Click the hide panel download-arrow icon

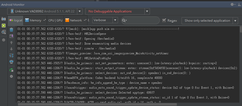(239, 4)
